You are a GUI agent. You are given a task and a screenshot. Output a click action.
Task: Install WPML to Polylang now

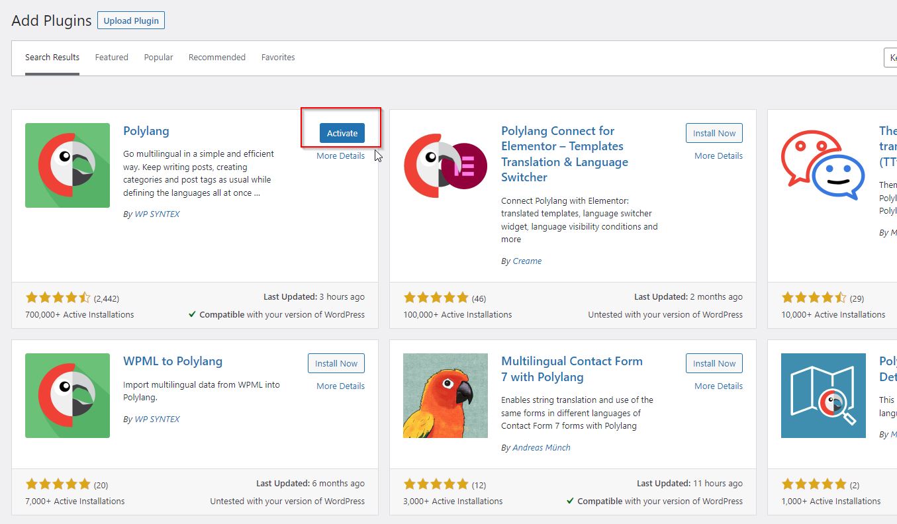coord(336,363)
